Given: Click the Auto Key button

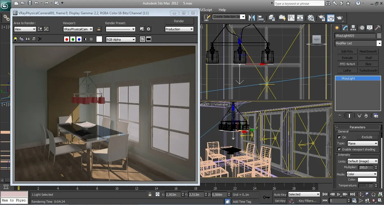Looking at the screenshot, I should click(x=280, y=195).
